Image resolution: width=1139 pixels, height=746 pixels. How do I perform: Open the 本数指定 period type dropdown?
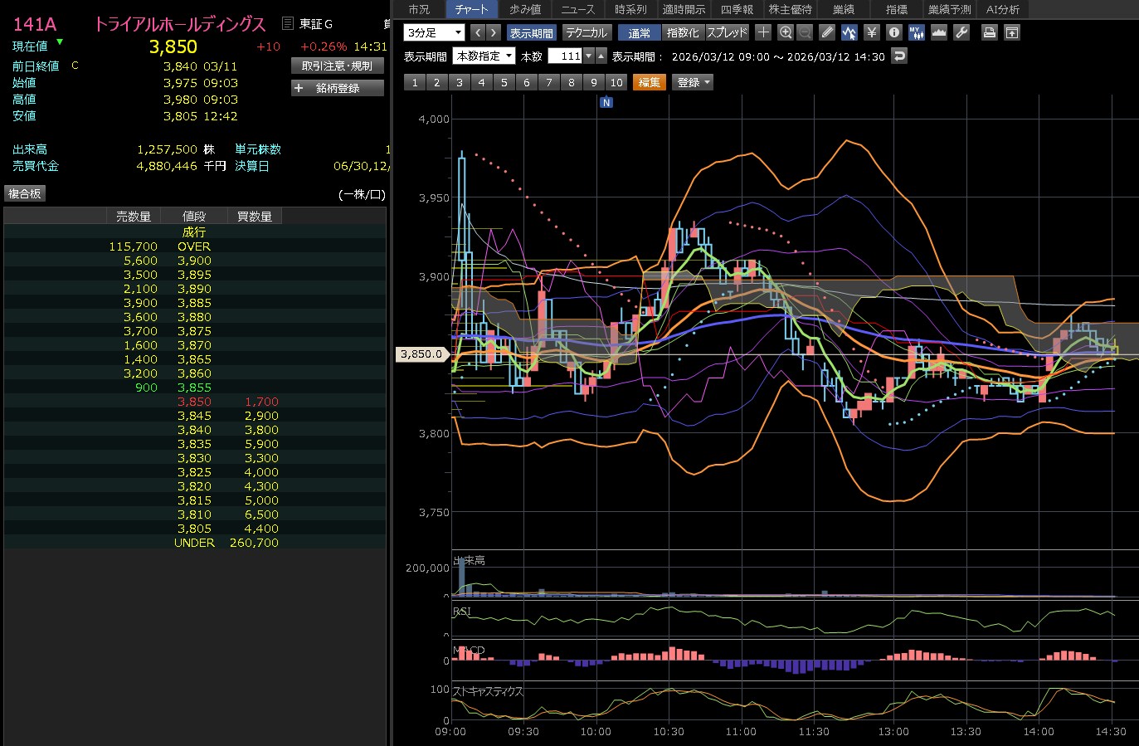click(484, 56)
